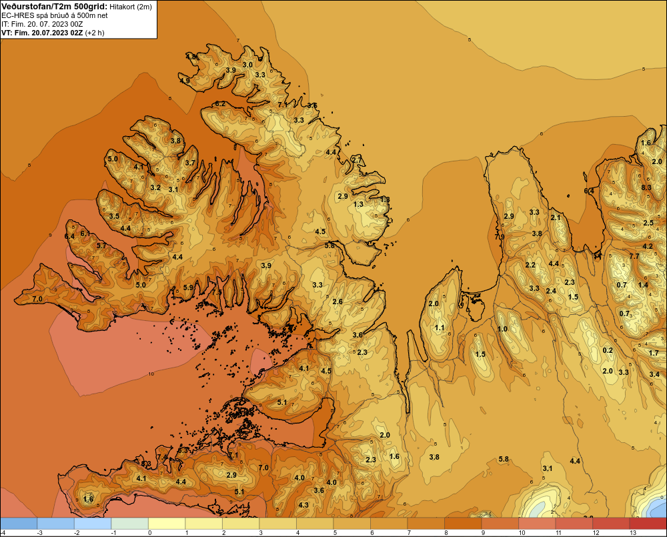Screen dimensions: 667x537
Task: Click the legend swatch between -2 and -1
Action: coord(93,524)
